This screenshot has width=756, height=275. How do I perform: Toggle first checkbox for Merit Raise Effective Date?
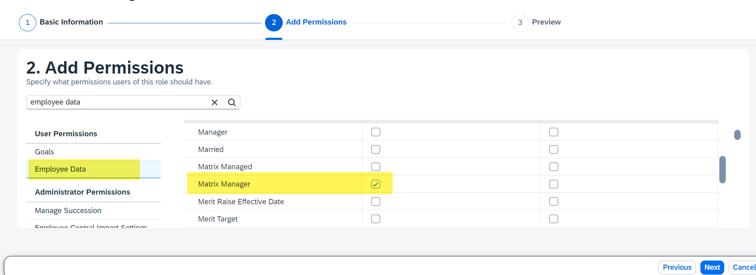[x=376, y=201]
